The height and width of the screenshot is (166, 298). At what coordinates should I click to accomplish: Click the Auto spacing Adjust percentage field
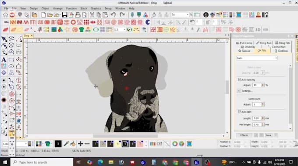[257, 85]
